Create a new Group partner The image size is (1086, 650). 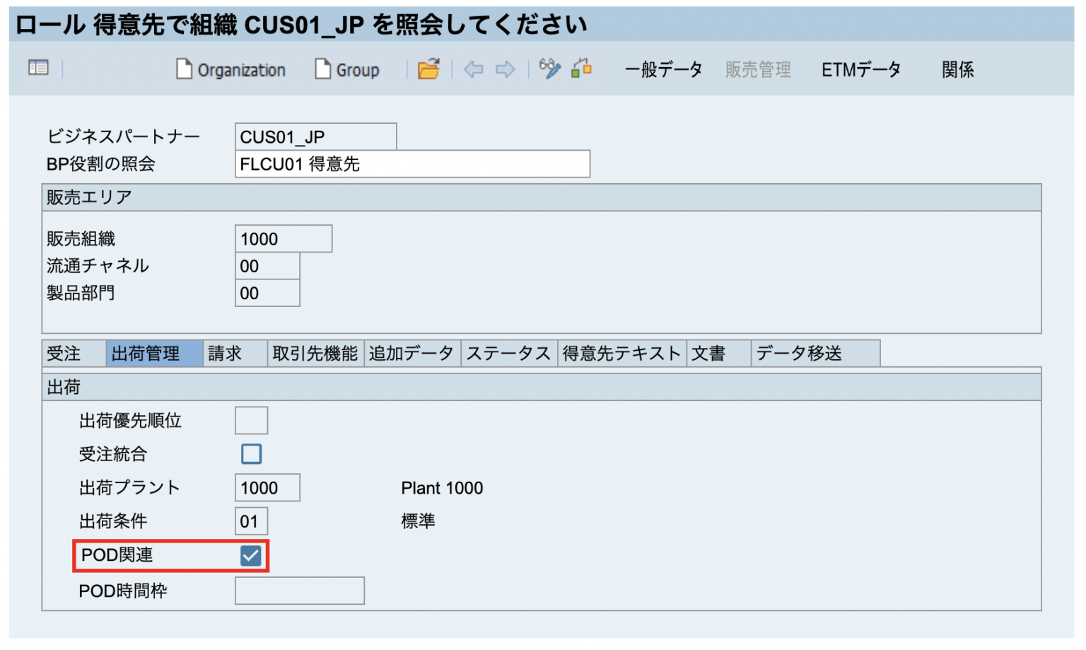346,69
